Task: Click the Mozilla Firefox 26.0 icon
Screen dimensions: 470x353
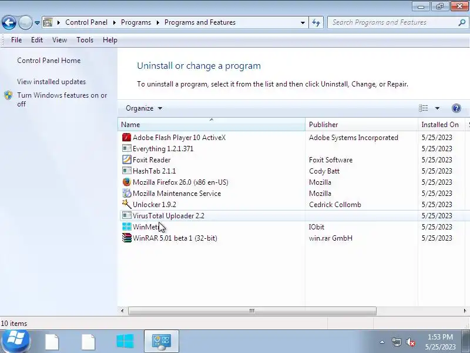Action: 127,182
